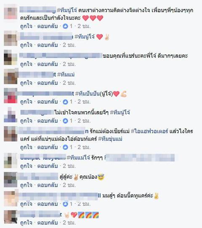The image size is (202, 228).
Task: Click hashtag #ทีมนู๋โจ้ in first comment
Action: [x=67, y=10]
